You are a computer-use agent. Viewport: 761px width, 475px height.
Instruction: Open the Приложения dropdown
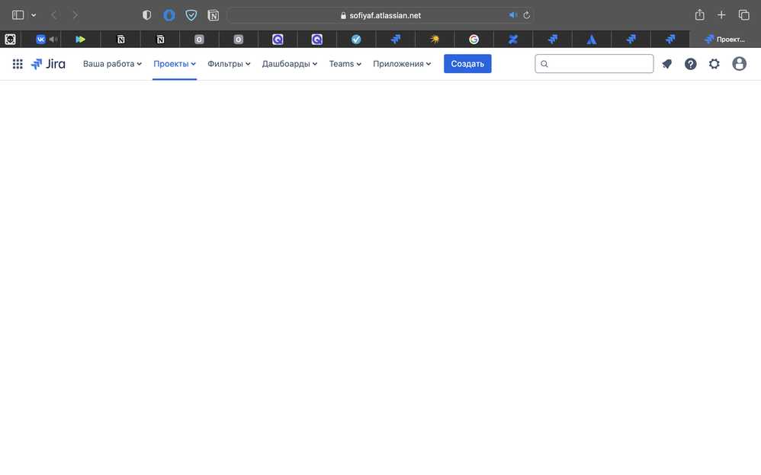[402, 64]
